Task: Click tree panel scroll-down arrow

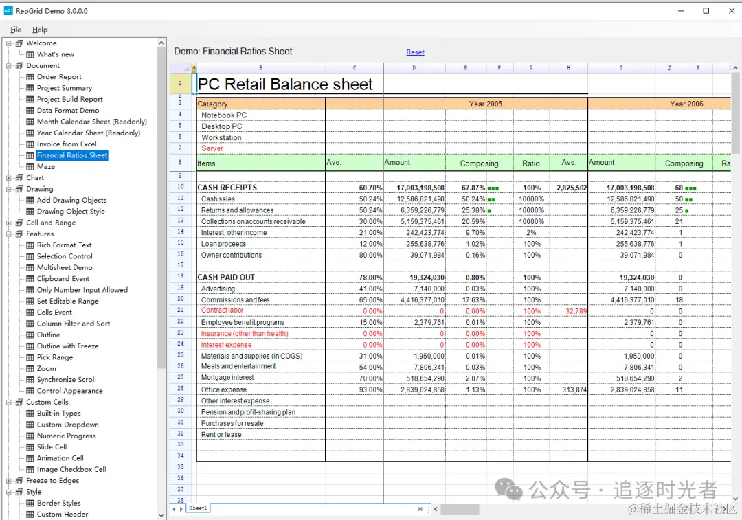Action: pyautogui.click(x=161, y=515)
